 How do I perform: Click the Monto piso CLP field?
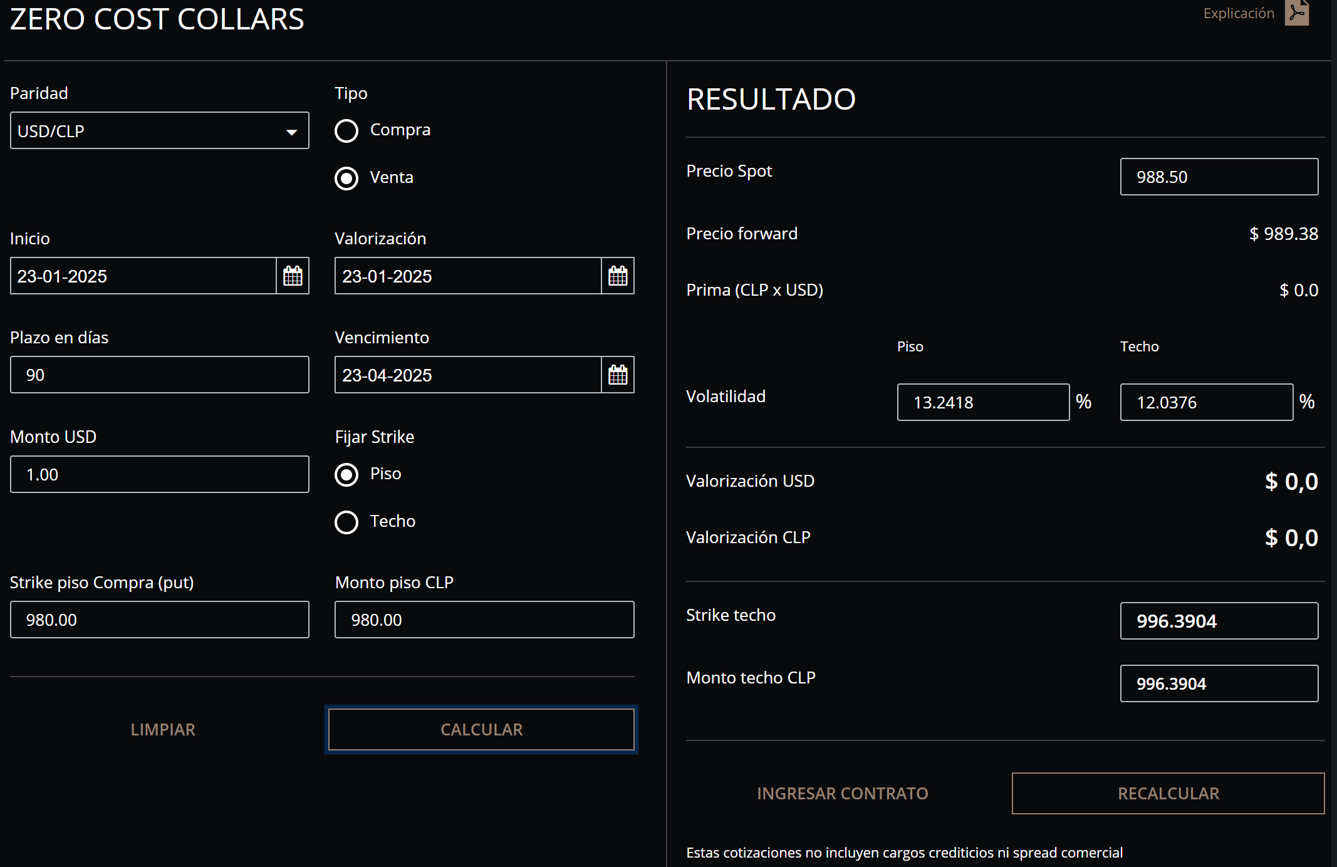[484, 620]
